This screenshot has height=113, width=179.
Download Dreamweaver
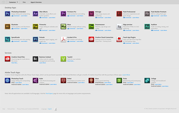(x=99, y=30)
